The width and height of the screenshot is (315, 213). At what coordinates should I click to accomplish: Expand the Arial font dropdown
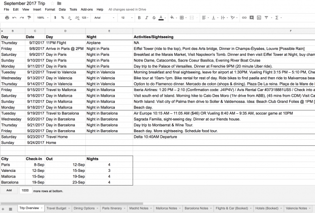click(x=104, y=17)
